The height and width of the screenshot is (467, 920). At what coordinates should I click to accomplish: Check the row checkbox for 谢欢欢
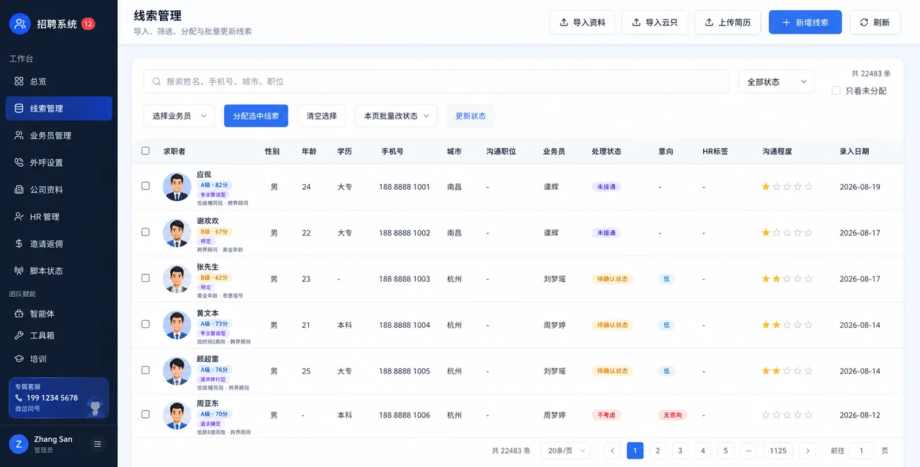pyautogui.click(x=145, y=232)
